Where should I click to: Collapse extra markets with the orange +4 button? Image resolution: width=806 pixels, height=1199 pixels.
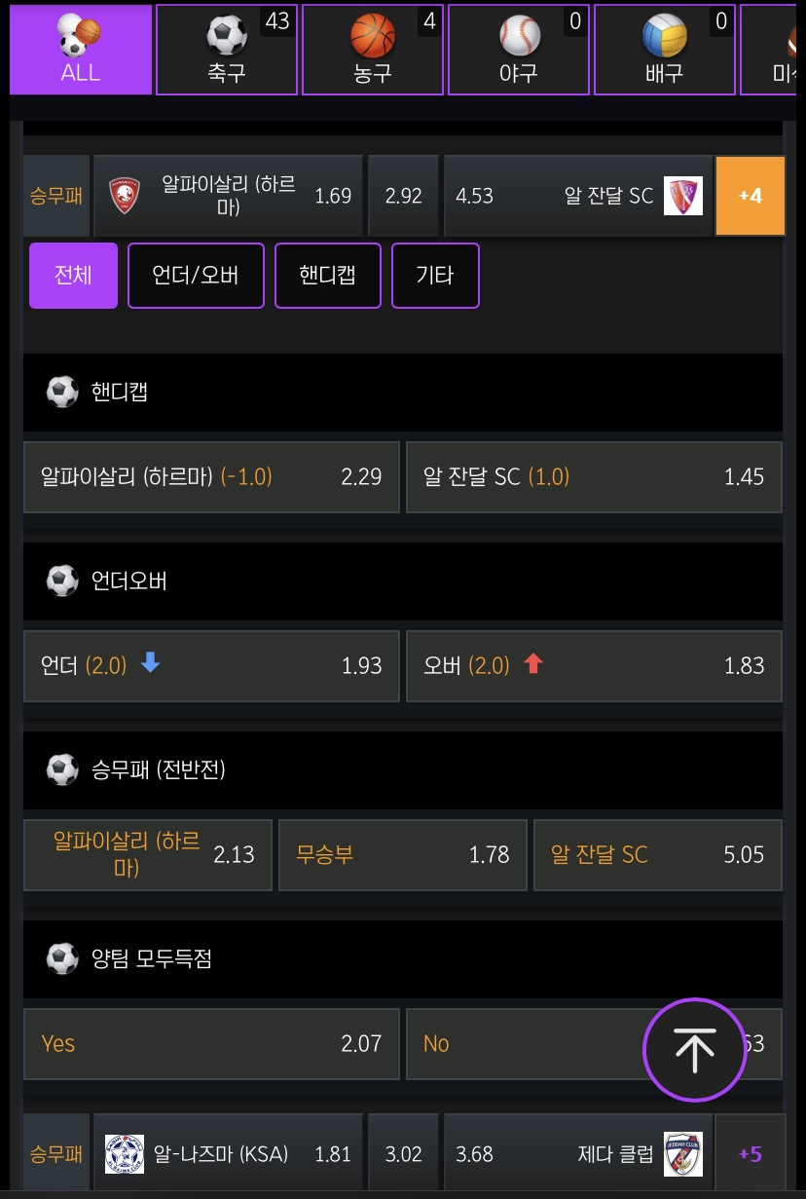click(750, 196)
